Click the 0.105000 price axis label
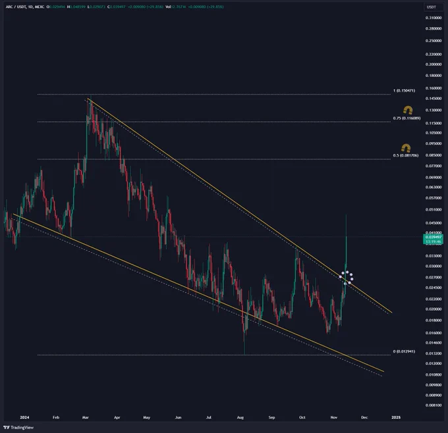The height and width of the screenshot is (433, 448). [x=434, y=133]
